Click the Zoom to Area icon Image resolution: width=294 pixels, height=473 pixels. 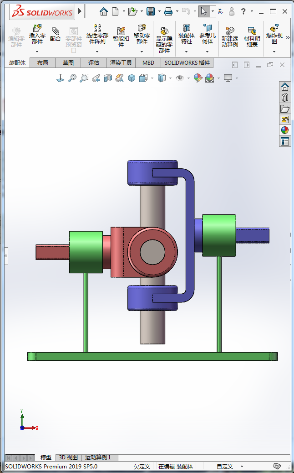pyautogui.click(x=84, y=78)
